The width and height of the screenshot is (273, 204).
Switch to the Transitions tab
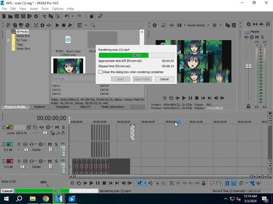pos(62,107)
